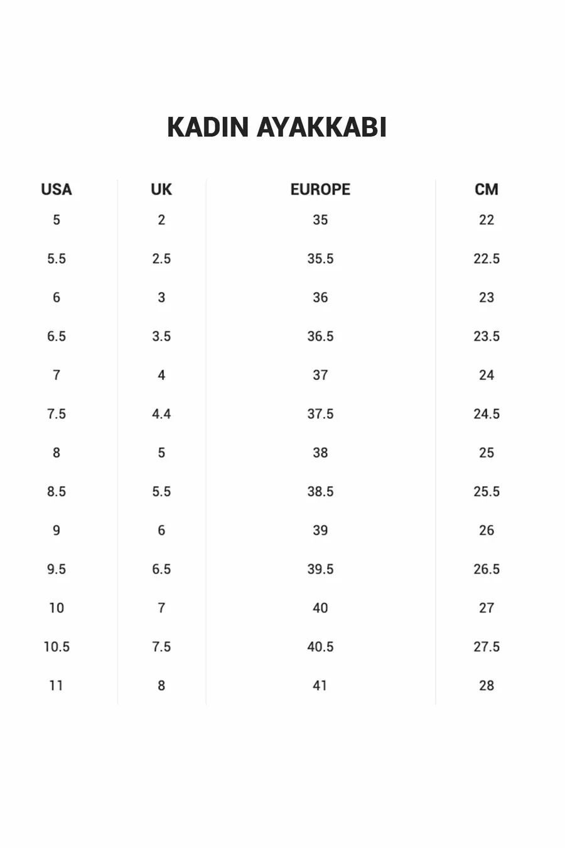Click the 28 value in CM column
The height and width of the screenshot is (848, 565).
(487, 685)
